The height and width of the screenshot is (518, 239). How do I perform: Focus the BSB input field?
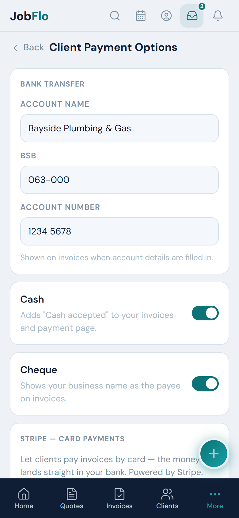tap(120, 180)
